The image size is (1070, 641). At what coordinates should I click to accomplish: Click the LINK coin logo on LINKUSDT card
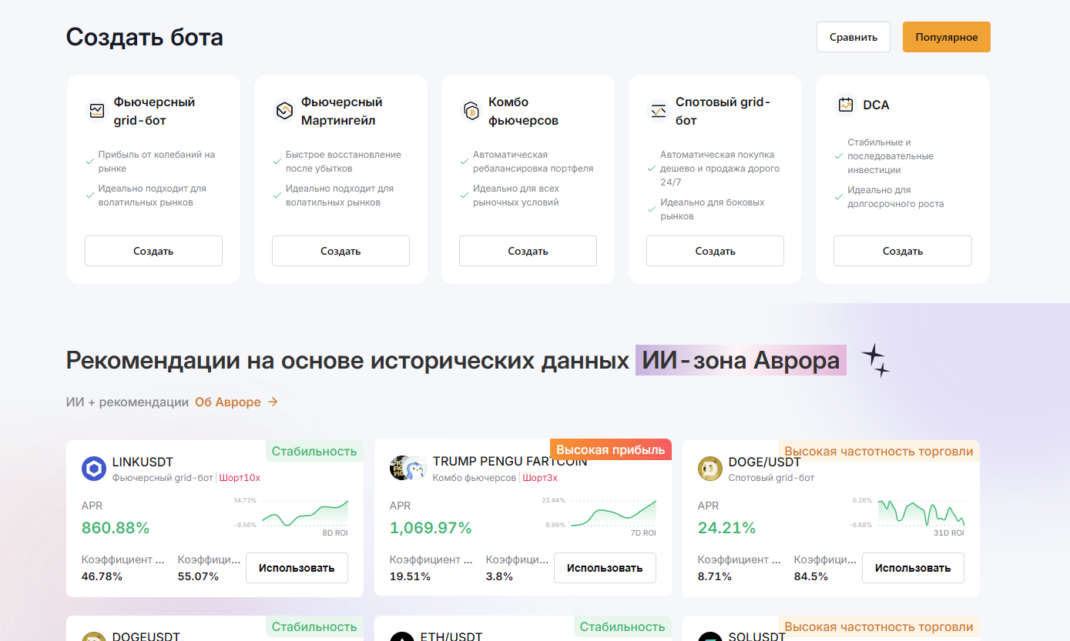click(x=93, y=469)
